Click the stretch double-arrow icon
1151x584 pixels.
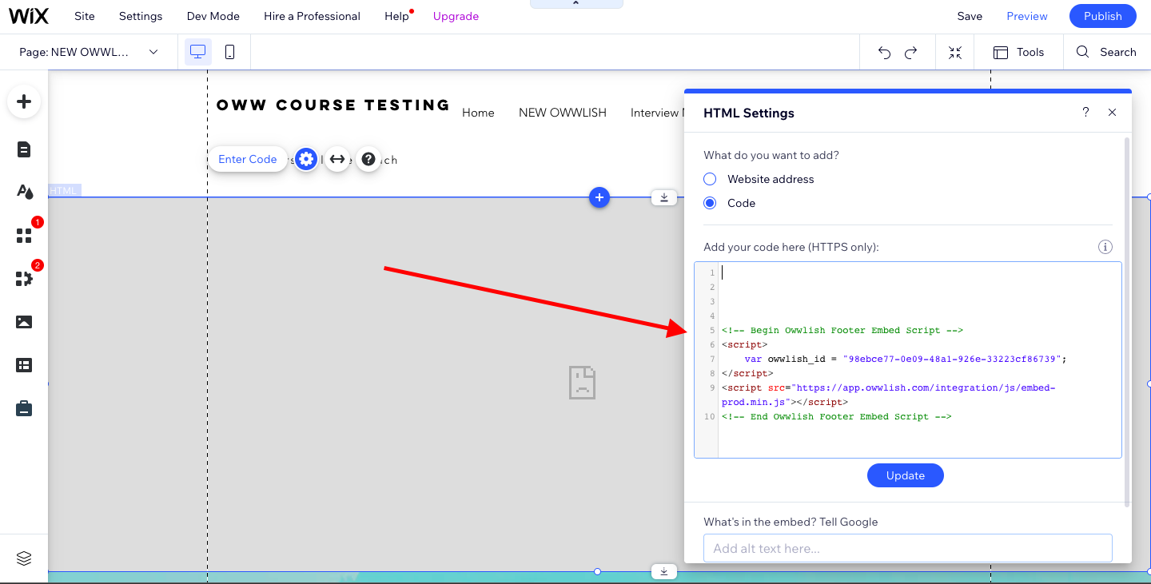click(x=337, y=159)
